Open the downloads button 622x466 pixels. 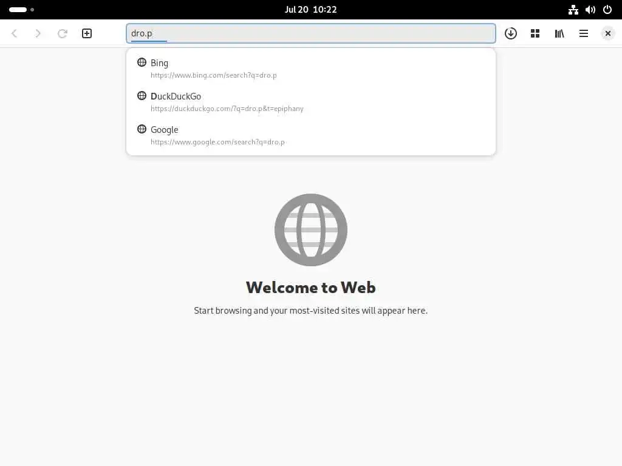510,33
